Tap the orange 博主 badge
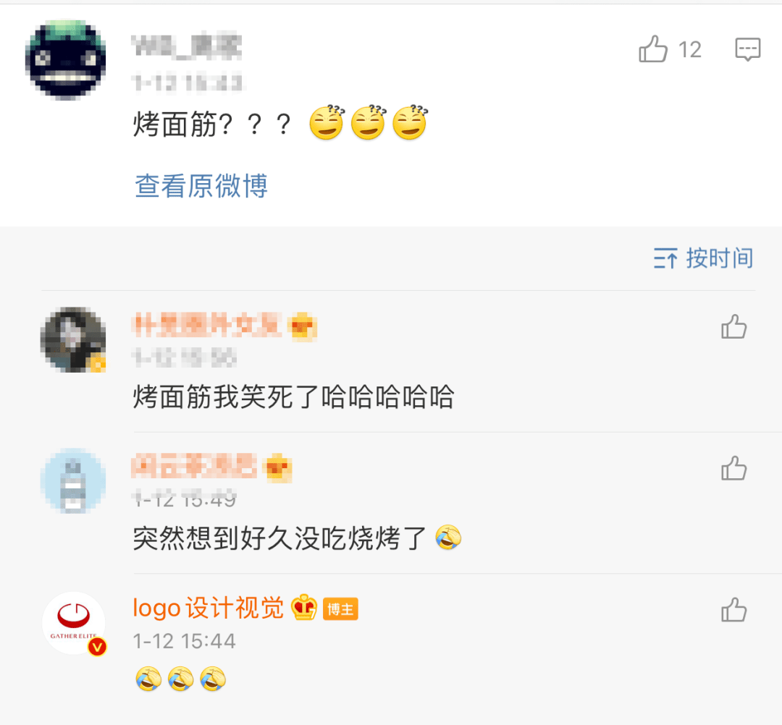This screenshot has width=782, height=725. 340,609
